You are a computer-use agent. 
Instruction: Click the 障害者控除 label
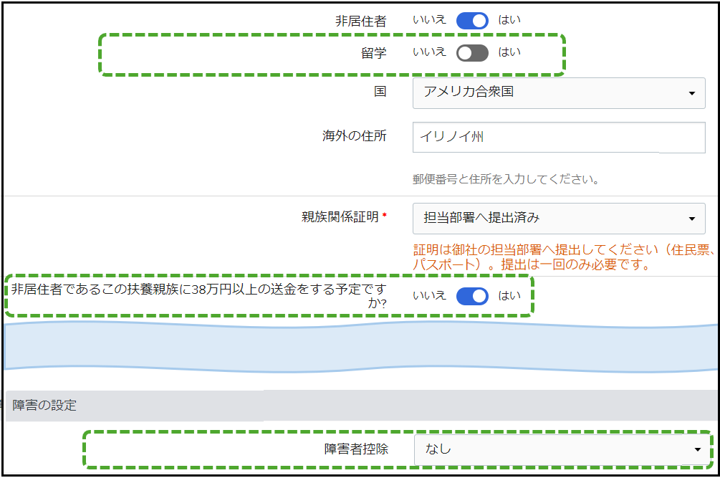356,449
